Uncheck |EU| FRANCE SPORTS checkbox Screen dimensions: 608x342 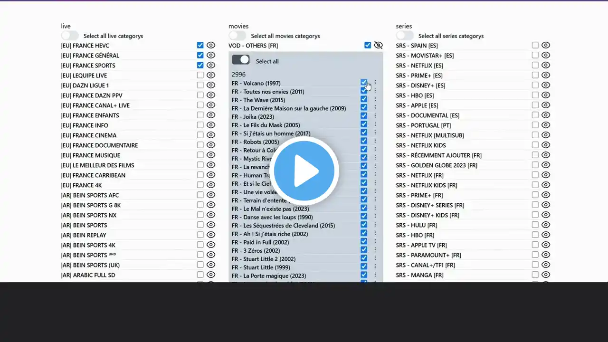click(200, 65)
